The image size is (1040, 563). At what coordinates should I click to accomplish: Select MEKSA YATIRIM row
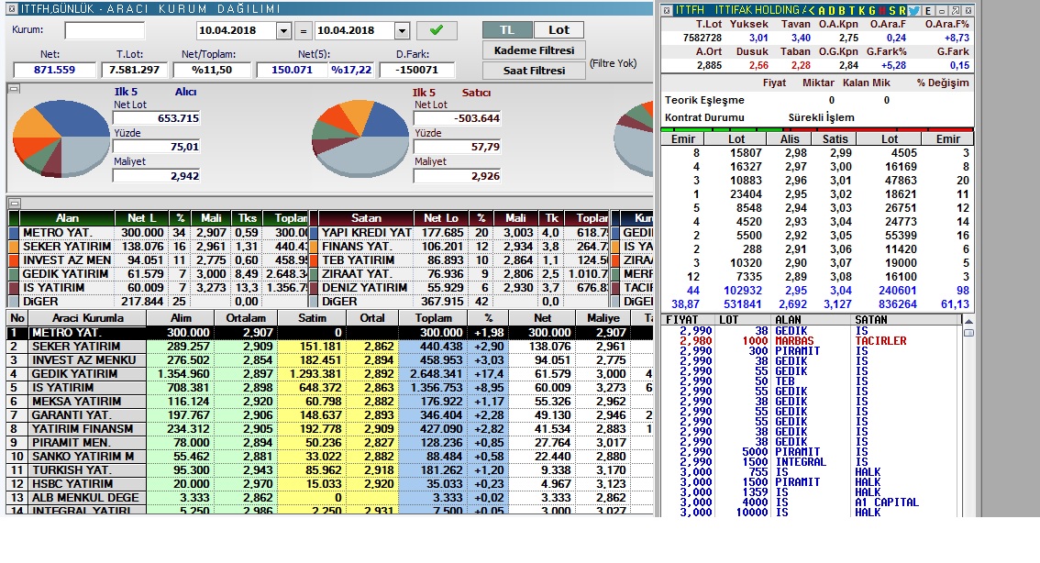coord(329,402)
